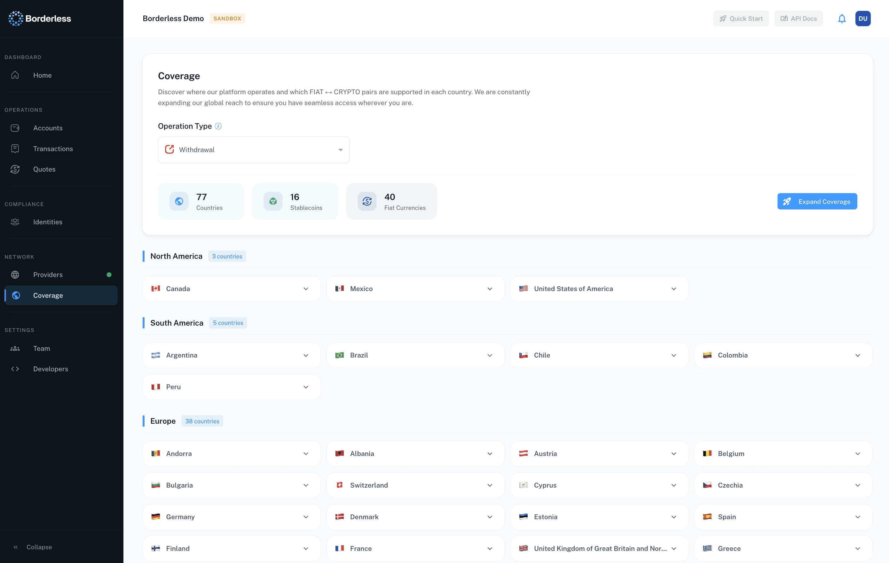Screen dimensions: 889x563
Task: Click the Countries globe stat icon
Action: pos(179,201)
